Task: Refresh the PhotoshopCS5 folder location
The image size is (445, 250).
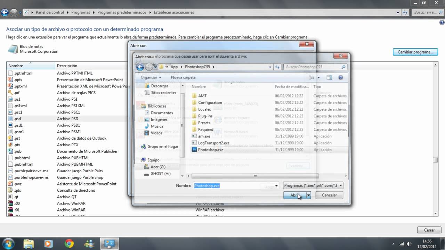Action: click(x=277, y=67)
